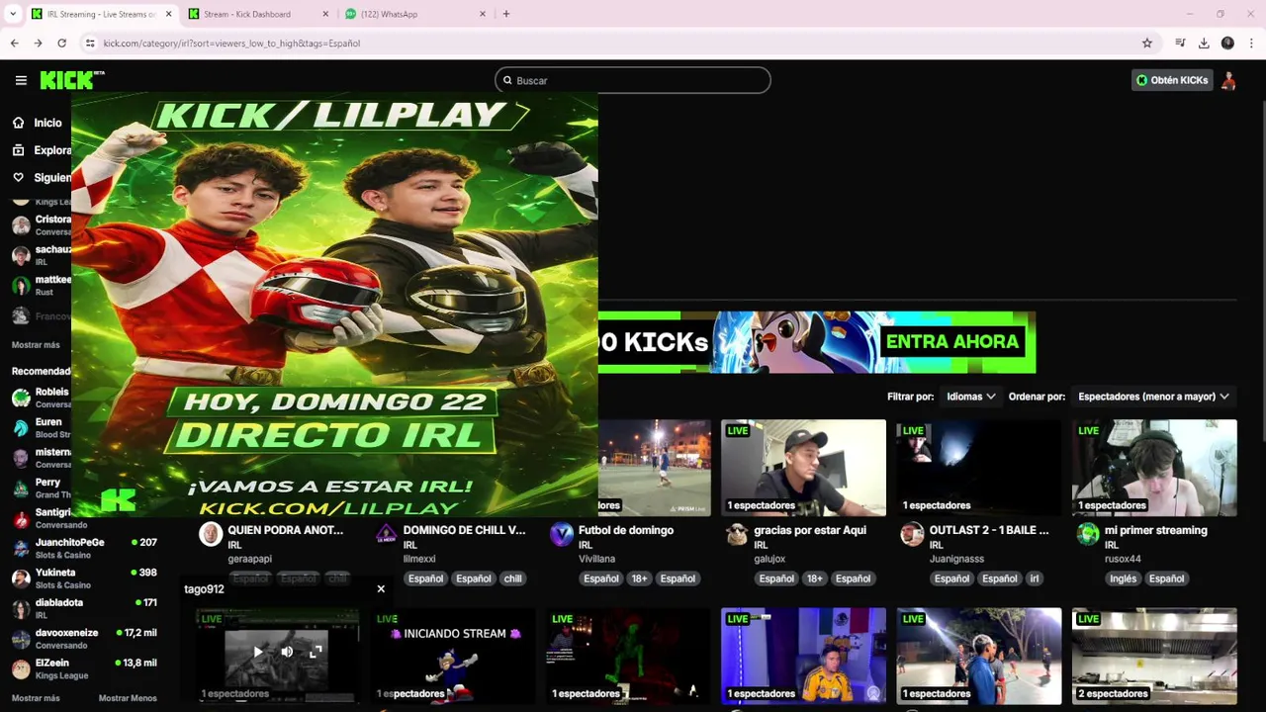Screen dimensions: 1266x712
Task: Click geraapapi channel avatar
Action: click(211, 535)
